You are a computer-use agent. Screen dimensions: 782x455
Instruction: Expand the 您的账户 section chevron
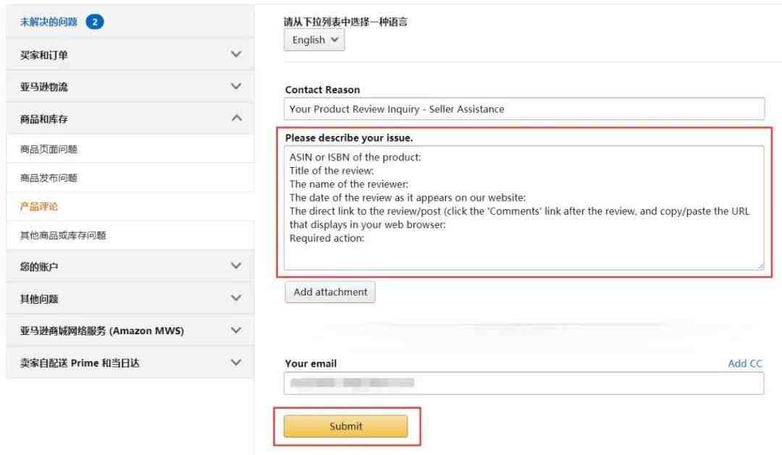tap(236, 265)
